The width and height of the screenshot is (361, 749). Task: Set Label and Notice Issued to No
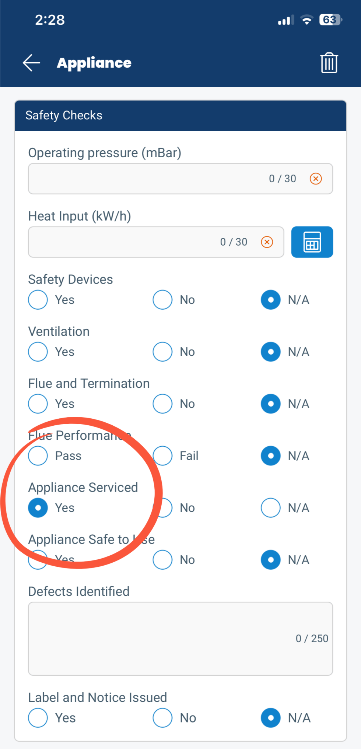162,718
